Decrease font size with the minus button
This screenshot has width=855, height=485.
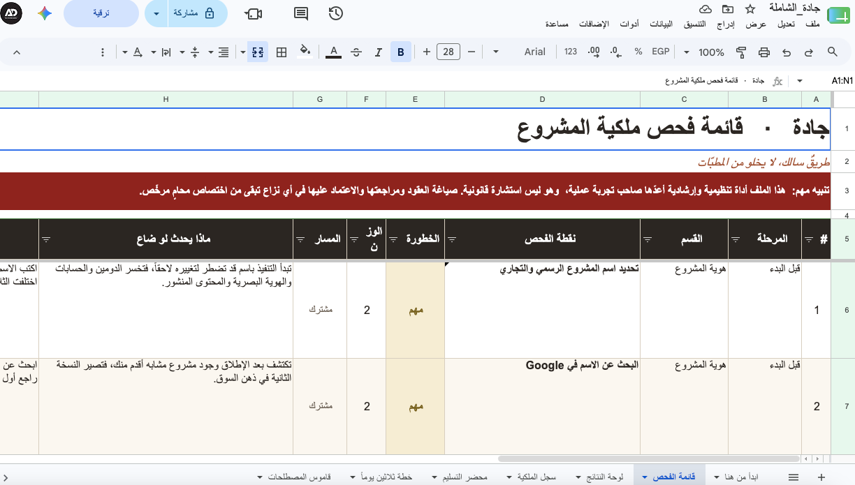472,52
